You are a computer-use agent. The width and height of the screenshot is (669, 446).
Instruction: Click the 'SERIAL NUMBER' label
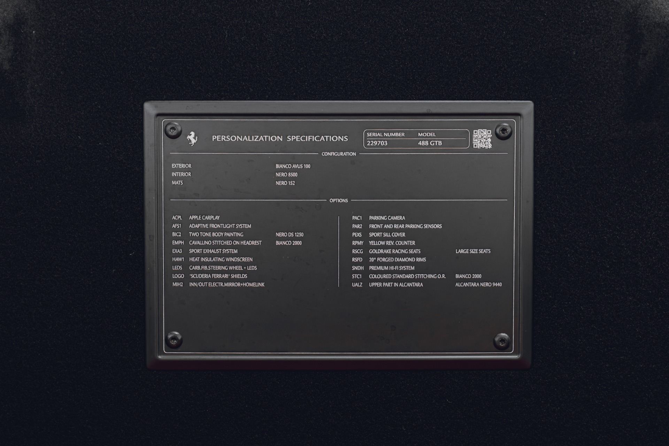385,134
